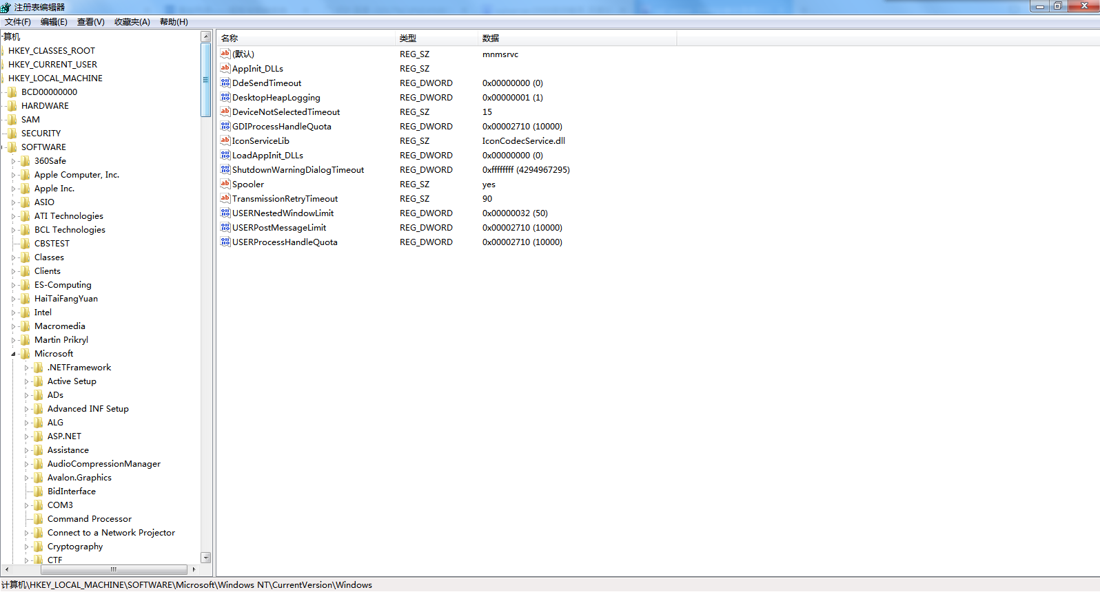This screenshot has width=1100, height=592.
Task: Click the DdeSendTimeout DWORD value icon
Action: point(225,83)
